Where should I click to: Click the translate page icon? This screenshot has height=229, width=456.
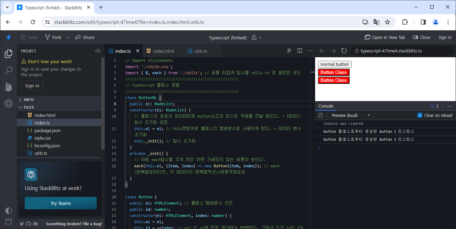coord(376,22)
